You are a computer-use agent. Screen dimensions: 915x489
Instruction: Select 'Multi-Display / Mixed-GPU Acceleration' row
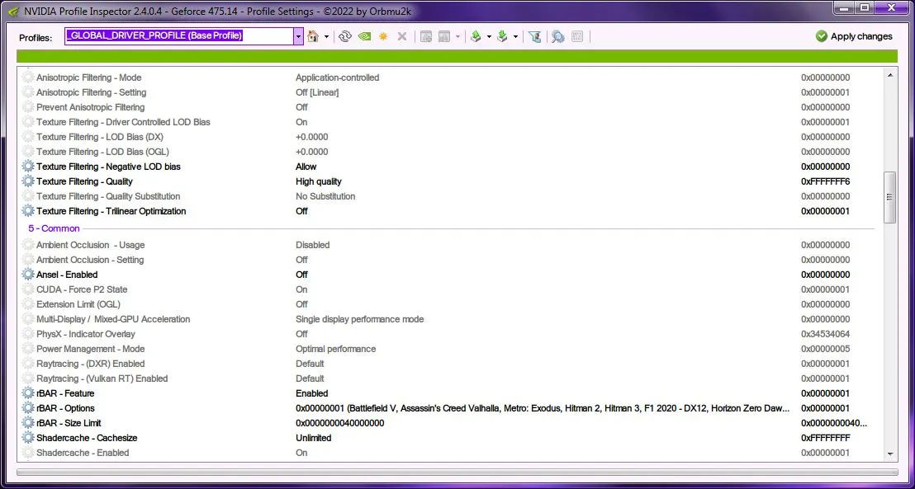pyautogui.click(x=448, y=319)
